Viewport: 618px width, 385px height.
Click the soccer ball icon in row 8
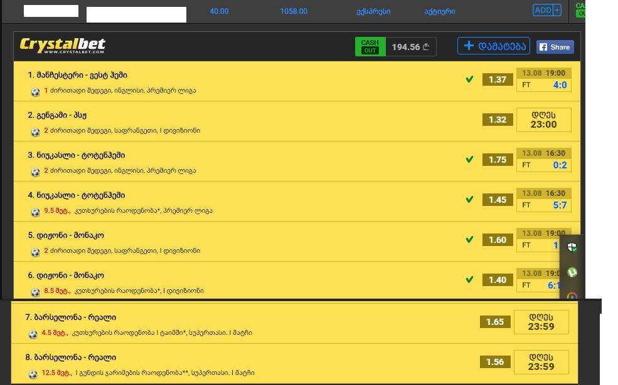[x=33, y=374]
